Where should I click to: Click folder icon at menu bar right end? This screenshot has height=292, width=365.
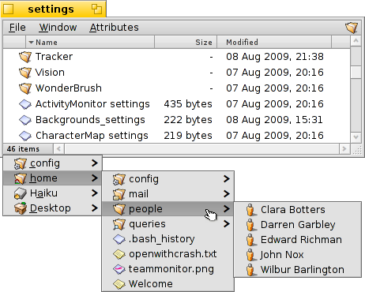(x=352, y=28)
